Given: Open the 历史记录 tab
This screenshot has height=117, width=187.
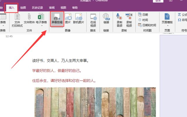Looking at the screenshot, I should tap(37, 8).
